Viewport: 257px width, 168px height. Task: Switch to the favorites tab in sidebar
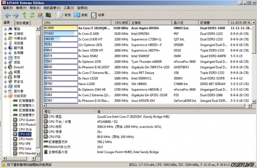[x=22, y=23]
